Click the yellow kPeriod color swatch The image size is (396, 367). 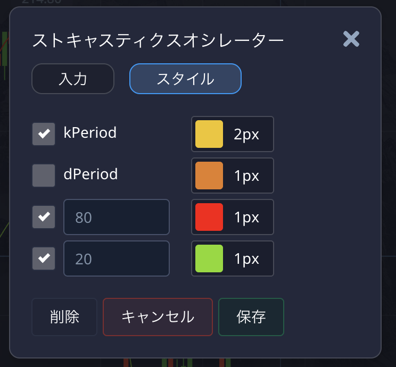pos(209,134)
